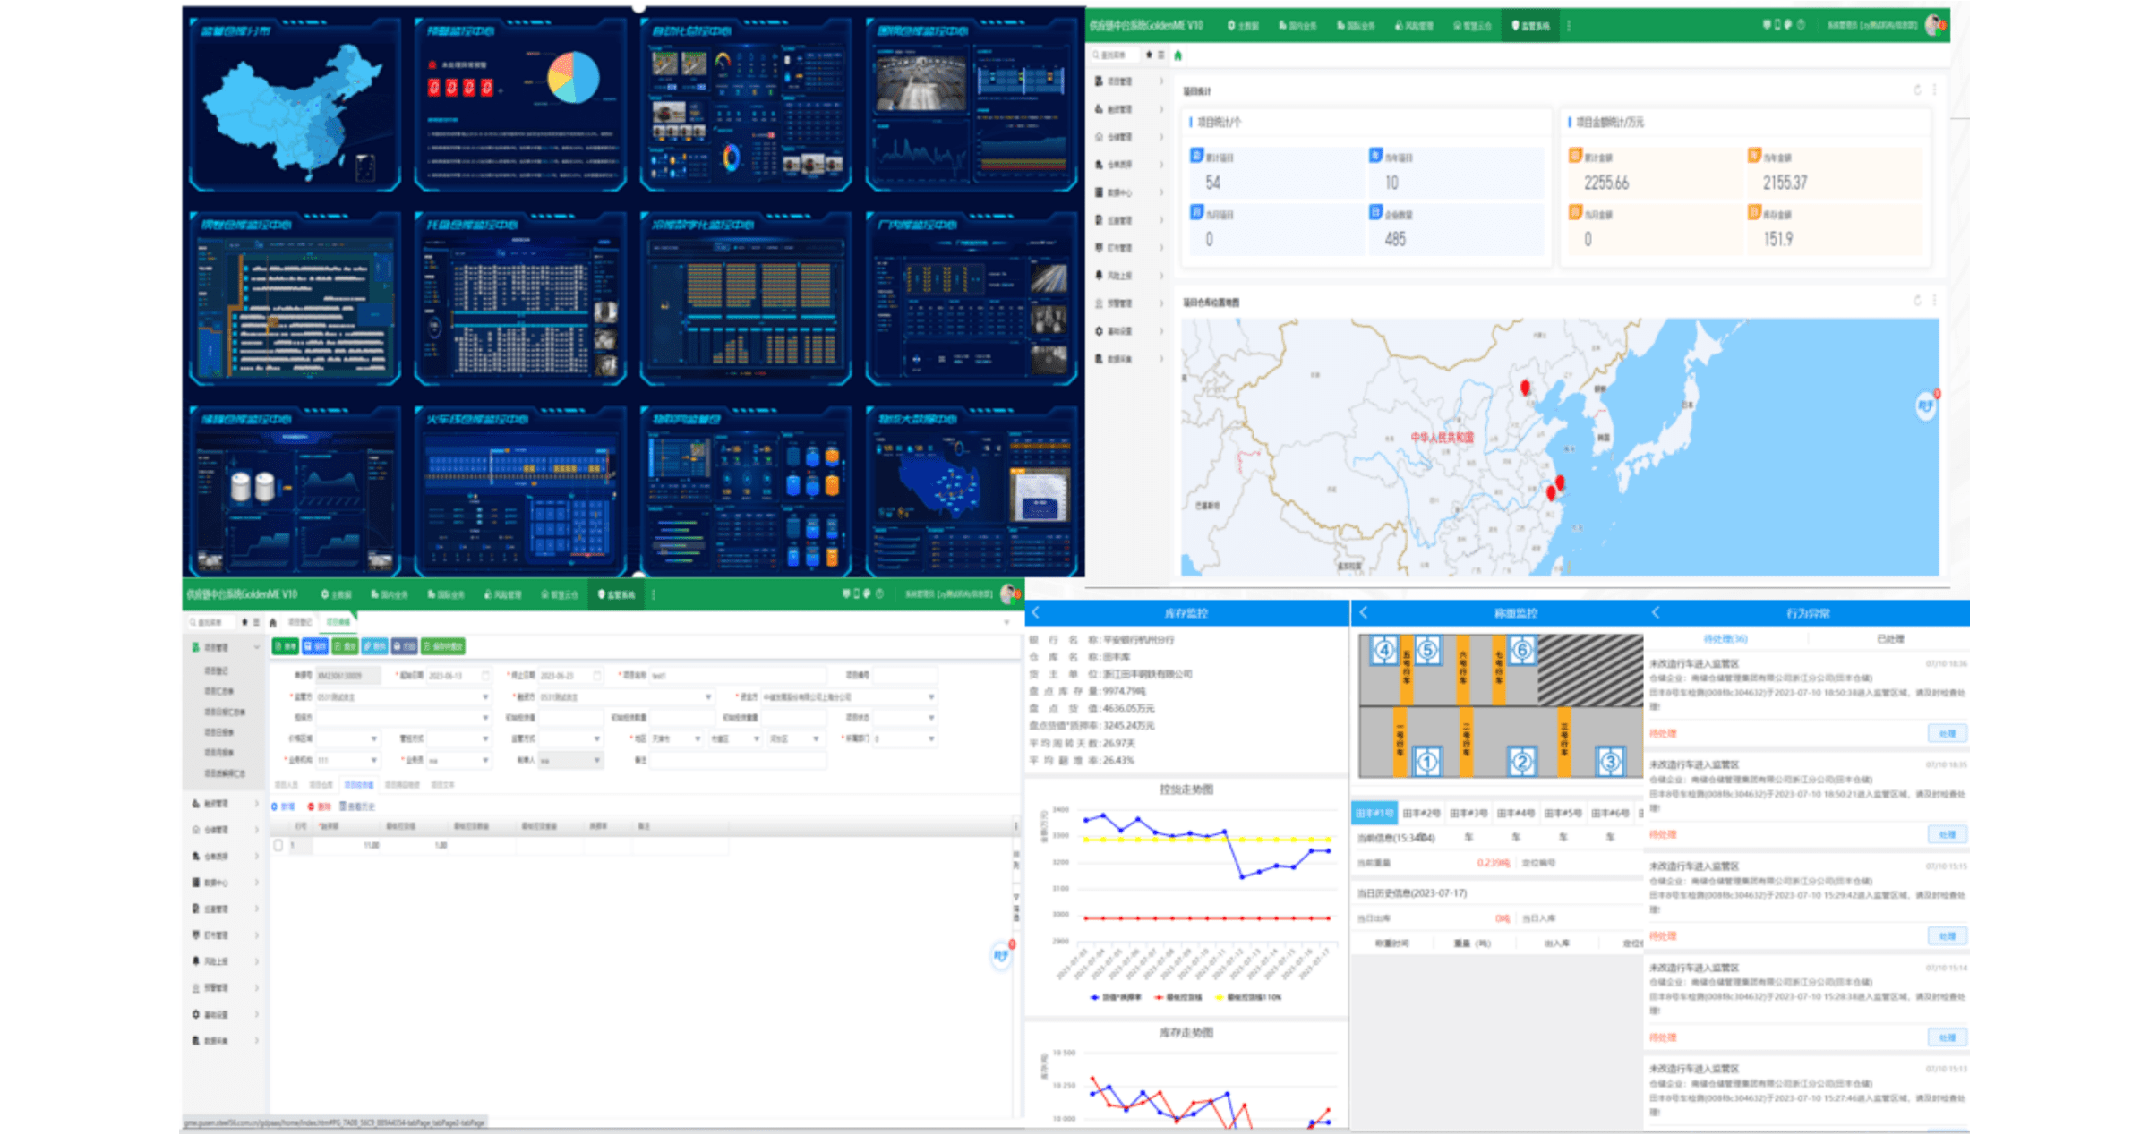Image resolution: width=2149 pixels, height=1135 pixels.
Task: Click the star favorites icon in bottom-left sidebar
Action: [244, 622]
